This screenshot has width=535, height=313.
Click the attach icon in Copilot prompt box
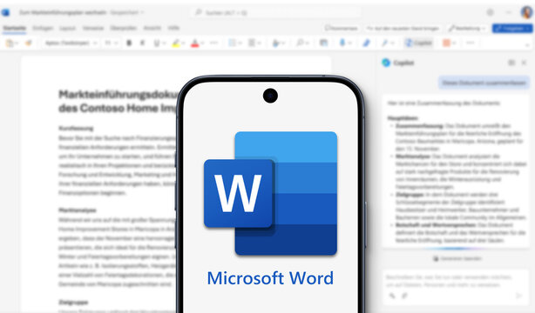pyautogui.click(x=392, y=296)
